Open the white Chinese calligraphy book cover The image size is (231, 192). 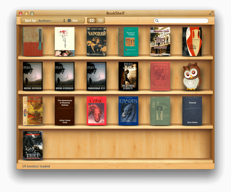[65, 42]
